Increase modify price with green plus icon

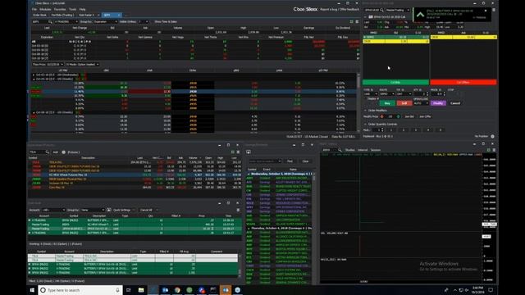click(398, 116)
